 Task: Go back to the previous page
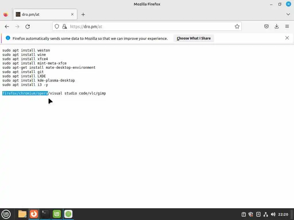pos(7,27)
